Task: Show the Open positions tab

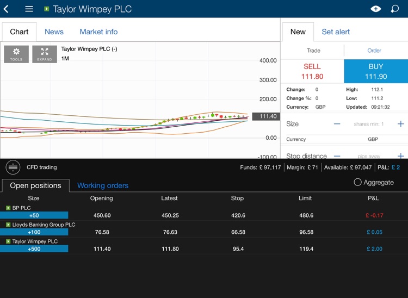Action: (x=36, y=185)
